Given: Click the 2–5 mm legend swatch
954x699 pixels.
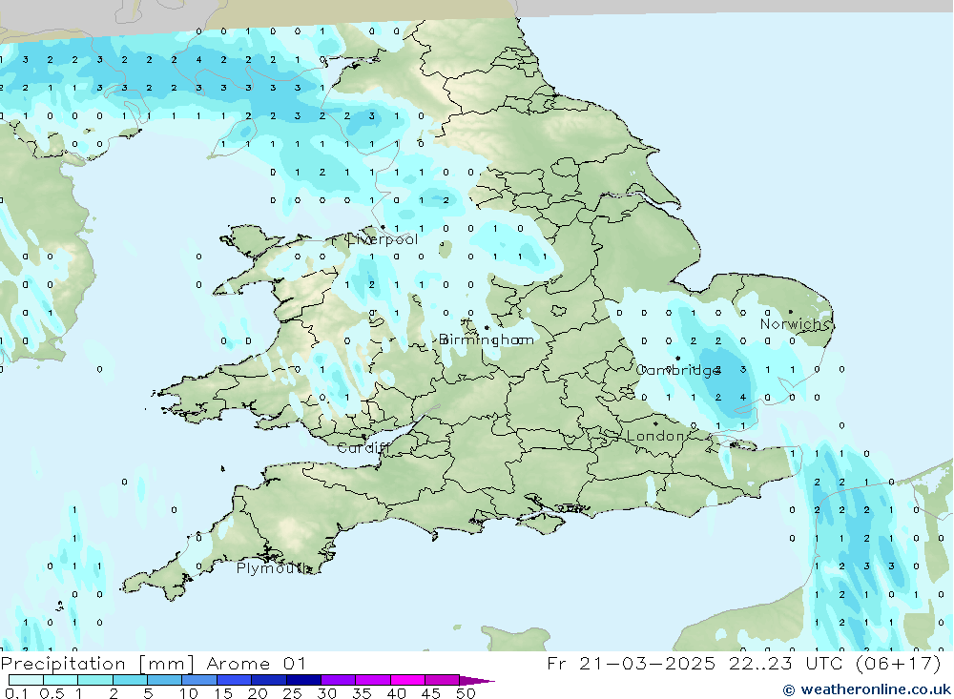Looking at the screenshot, I should point(130,680).
